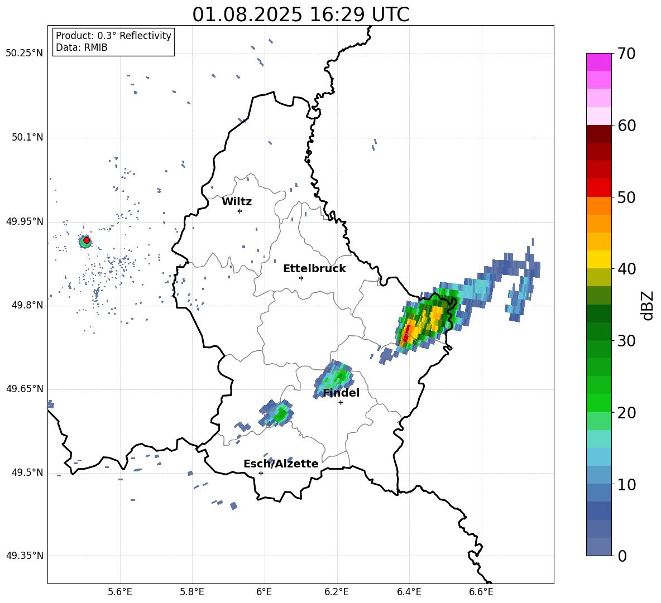Click the colorbar value 50
This screenshot has height=603, width=661.
[626, 197]
